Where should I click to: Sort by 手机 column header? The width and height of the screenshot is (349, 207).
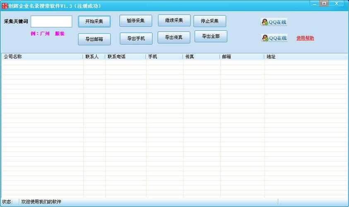(164, 57)
